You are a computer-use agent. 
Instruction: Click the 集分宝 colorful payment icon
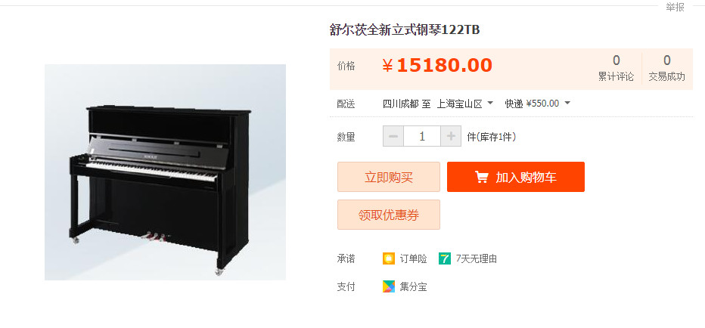tap(389, 286)
